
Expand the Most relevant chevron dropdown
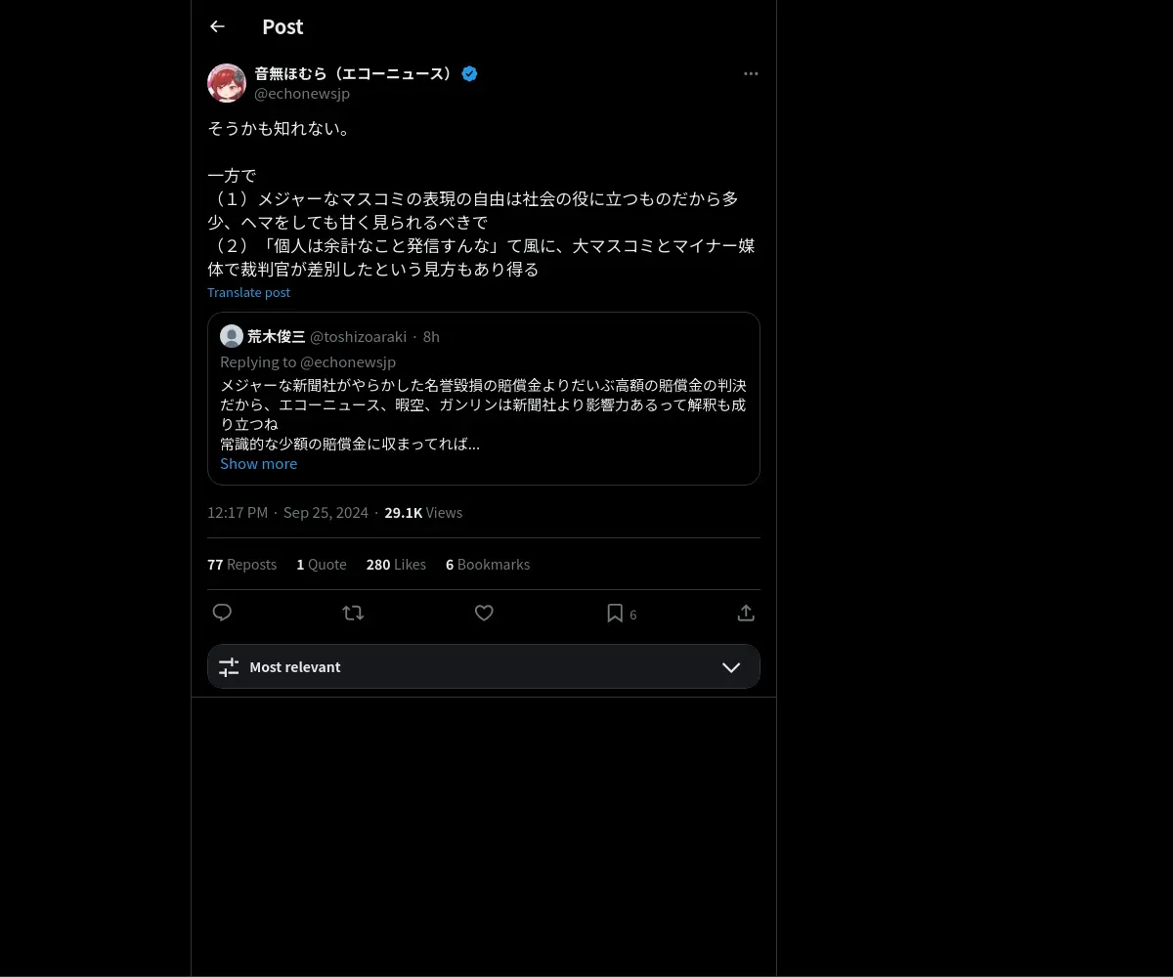click(x=731, y=667)
